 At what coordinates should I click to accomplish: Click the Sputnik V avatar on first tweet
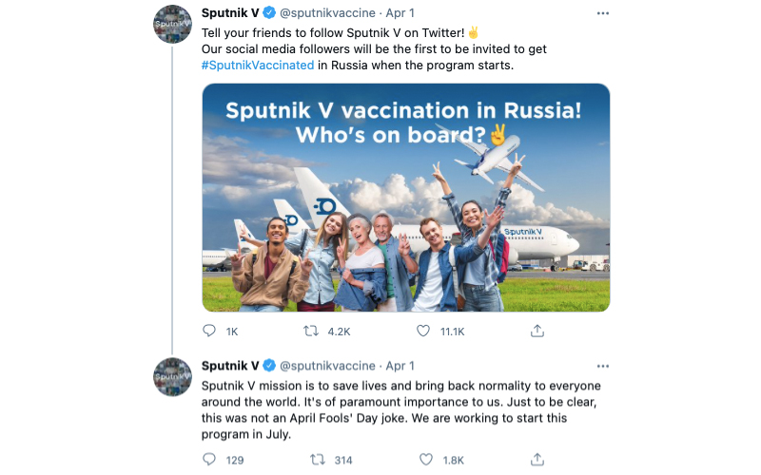click(174, 24)
